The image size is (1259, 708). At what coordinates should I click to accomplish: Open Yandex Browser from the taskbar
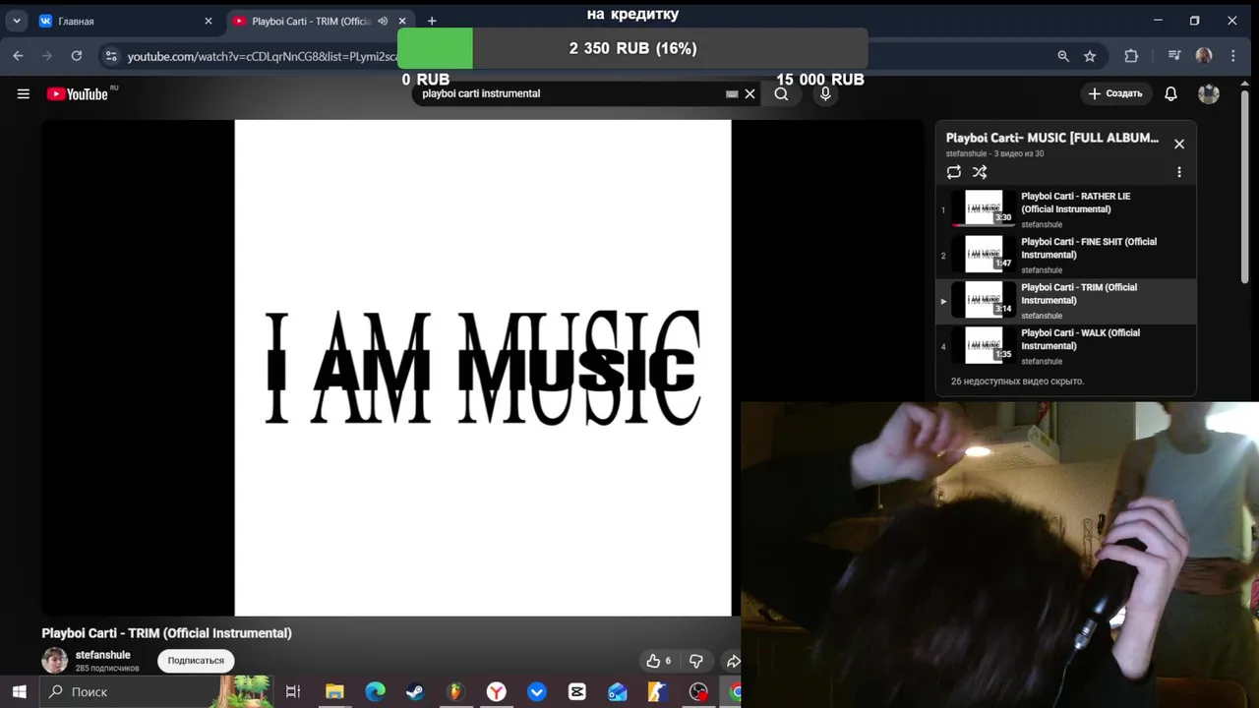click(496, 692)
